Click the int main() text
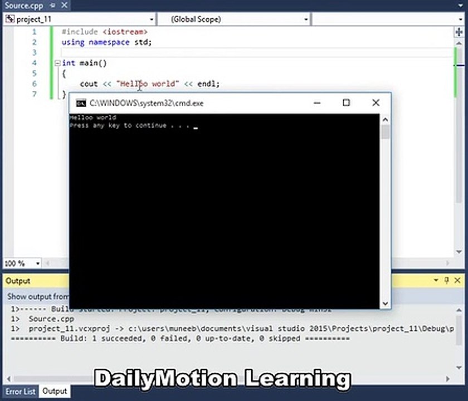The width and height of the screenshot is (468, 401). [84, 63]
